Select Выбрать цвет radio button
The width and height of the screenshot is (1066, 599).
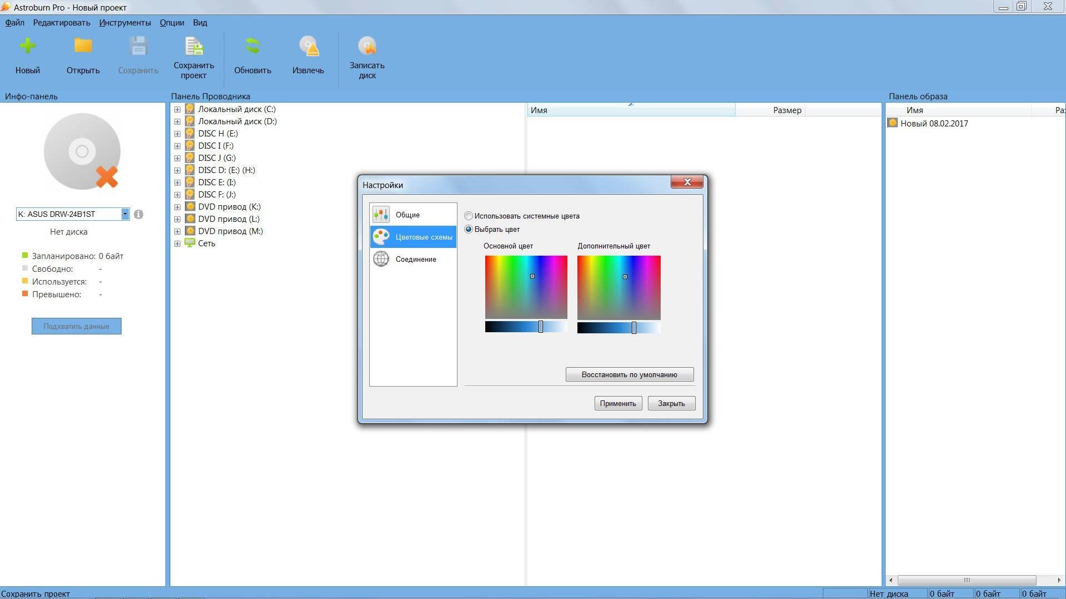tap(469, 230)
